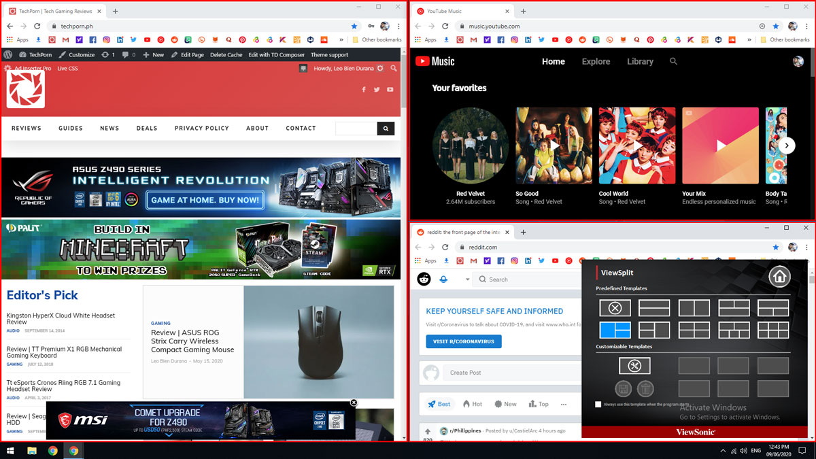
Task: Open ASUS ROG Strix Carry review link
Action: 192,341
